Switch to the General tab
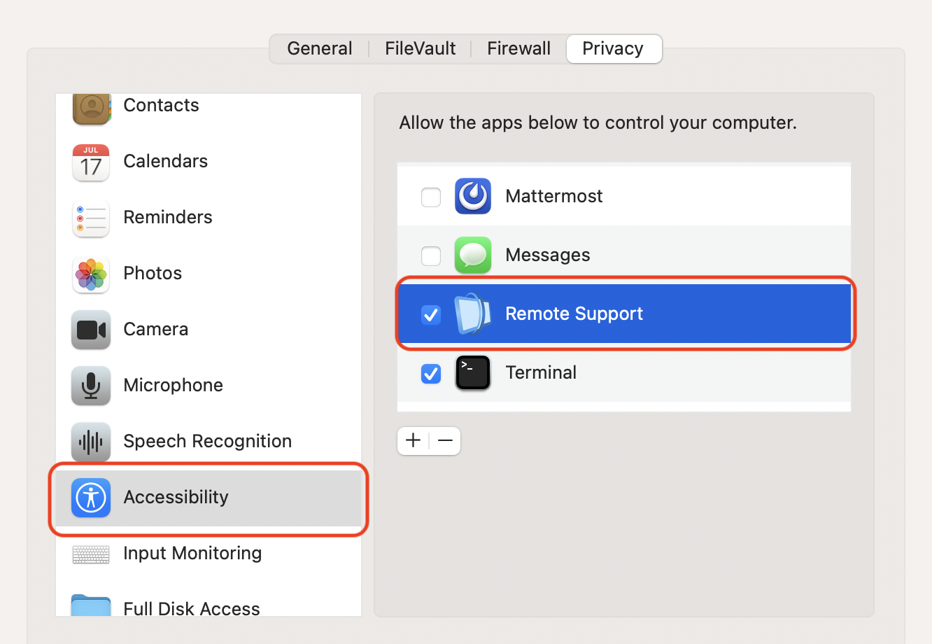The width and height of the screenshot is (932, 644). tap(320, 49)
